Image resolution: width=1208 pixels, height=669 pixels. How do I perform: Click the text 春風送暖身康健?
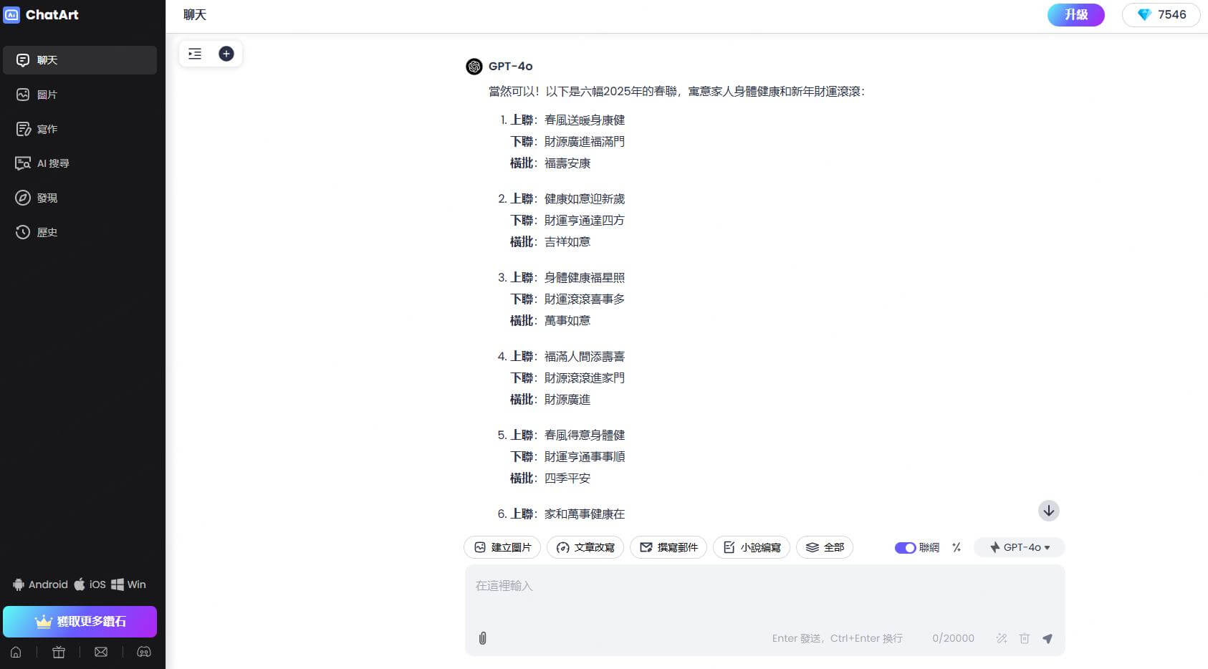pos(585,120)
